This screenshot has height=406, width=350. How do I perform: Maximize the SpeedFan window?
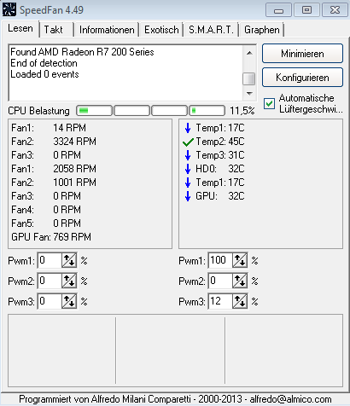click(x=306, y=10)
